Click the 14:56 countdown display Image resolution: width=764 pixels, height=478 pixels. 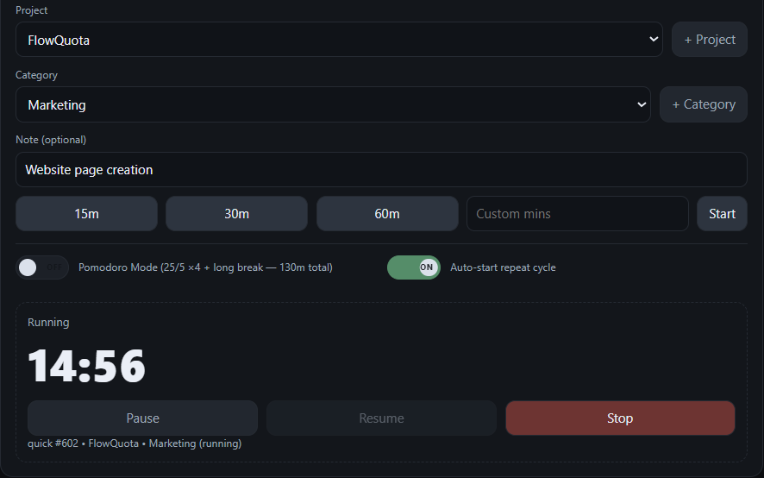87,366
